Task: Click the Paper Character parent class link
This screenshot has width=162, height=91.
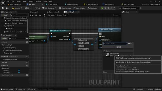Action: [155, 4]
